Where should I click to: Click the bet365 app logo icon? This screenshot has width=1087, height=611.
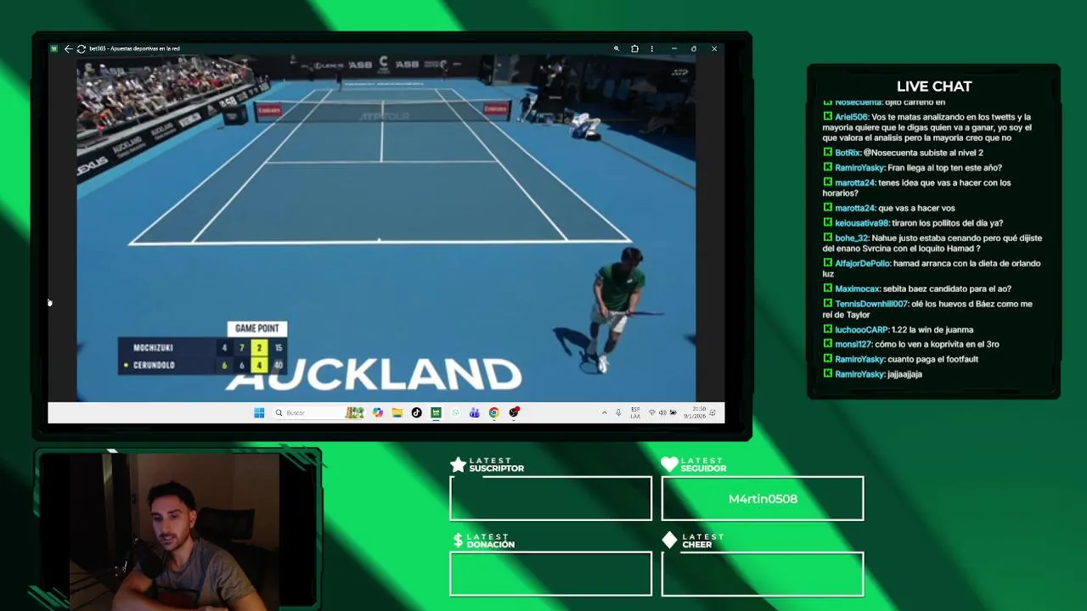click(x=54, y=48)
